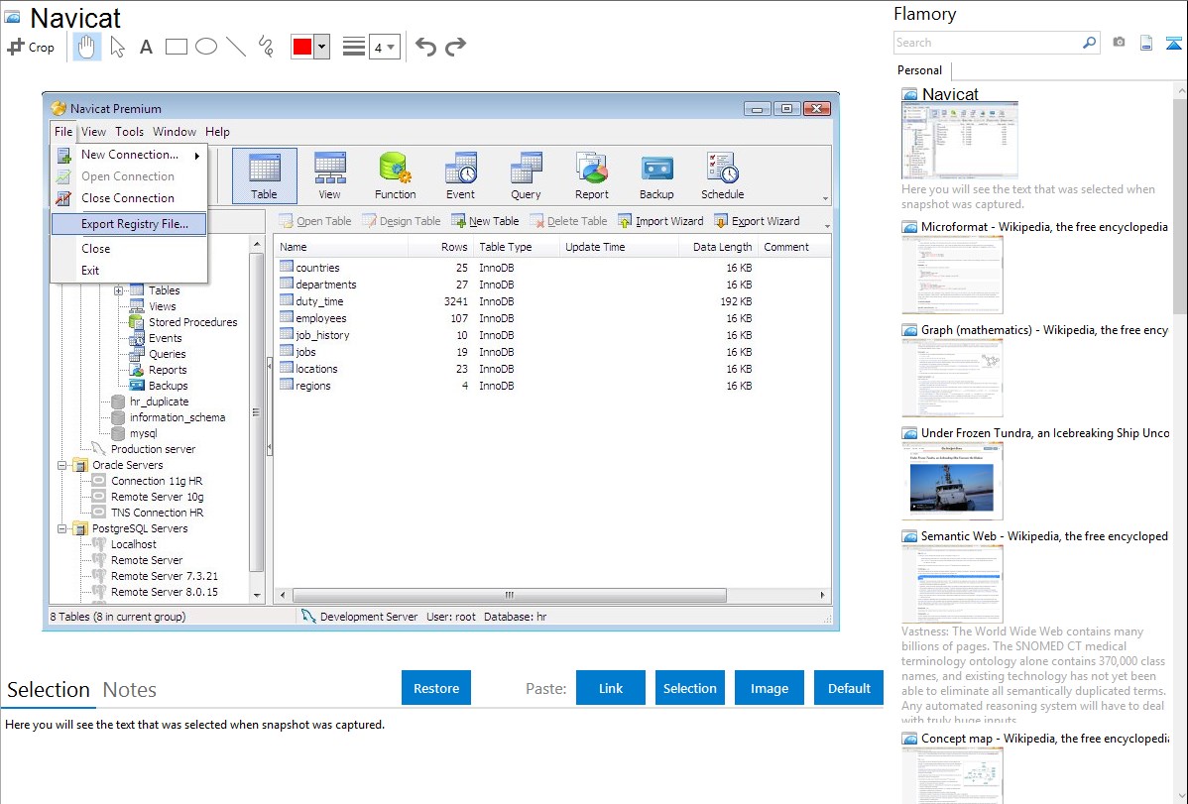This screenshot has width=1188, height=804.
Task: Pick the rectangle shape tool
Action: click(x=177, y=47)
